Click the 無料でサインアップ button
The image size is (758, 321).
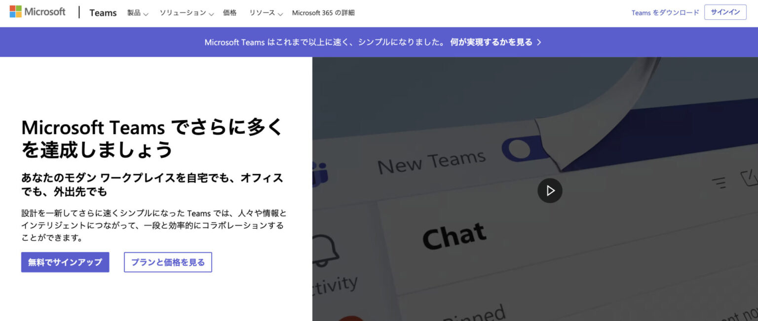[x=65, y=262]
